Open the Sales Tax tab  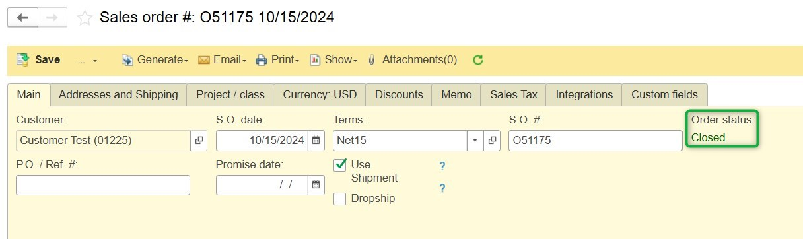click(x=514, y=94)
